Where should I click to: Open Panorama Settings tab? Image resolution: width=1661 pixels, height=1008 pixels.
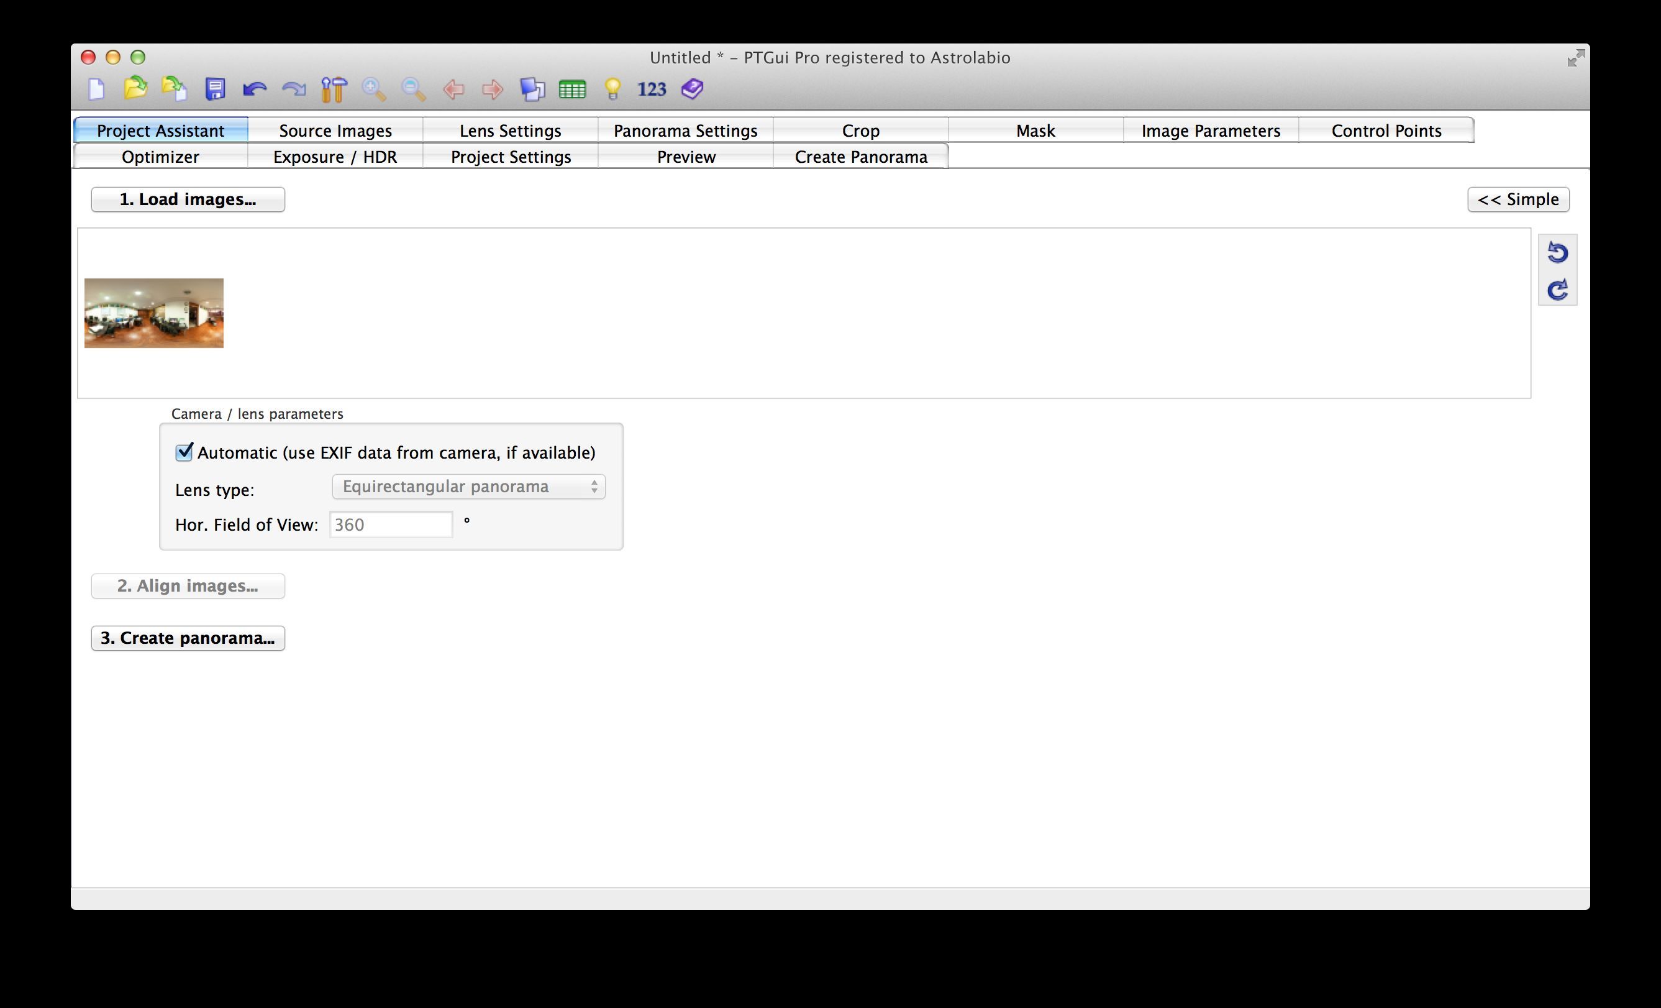coord(686,130)
